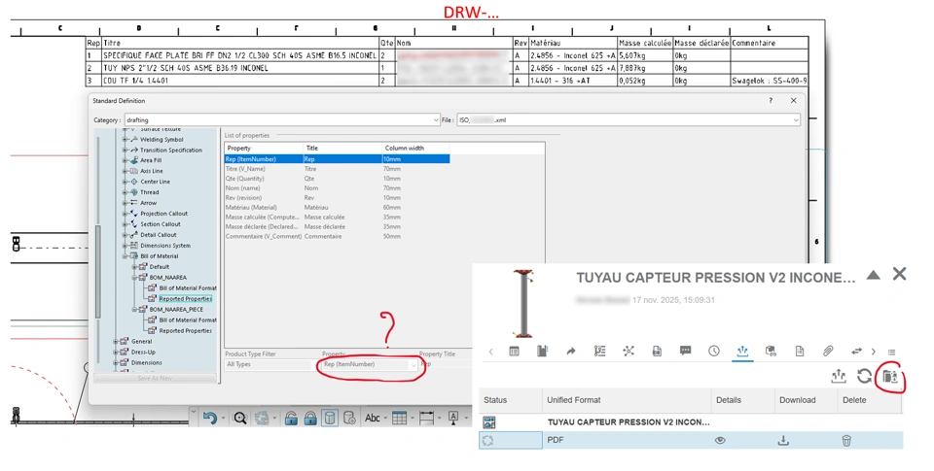
Task: Open the history clock tab icon
Action: point(713,352)
